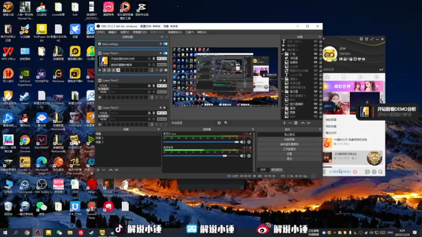Toggle visibility eye of 浏览器 source
Screen dimensions: 422x237
point(315,58)
